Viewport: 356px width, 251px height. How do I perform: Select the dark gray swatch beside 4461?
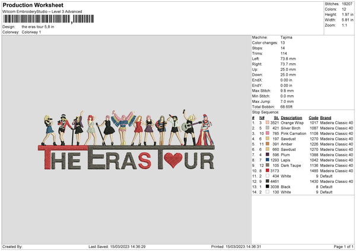268,182
